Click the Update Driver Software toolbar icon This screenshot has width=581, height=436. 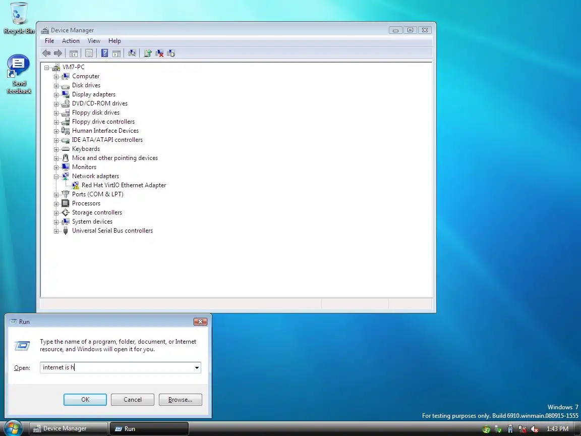[x=147, y=53]
